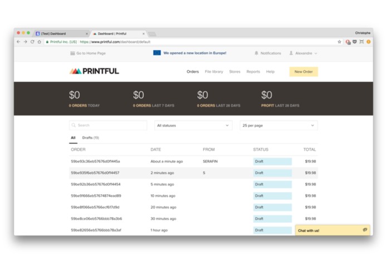This screenshot has width=387, height=275.
Task: Open the 25 per page dropdown
Action: click(278, 126)
